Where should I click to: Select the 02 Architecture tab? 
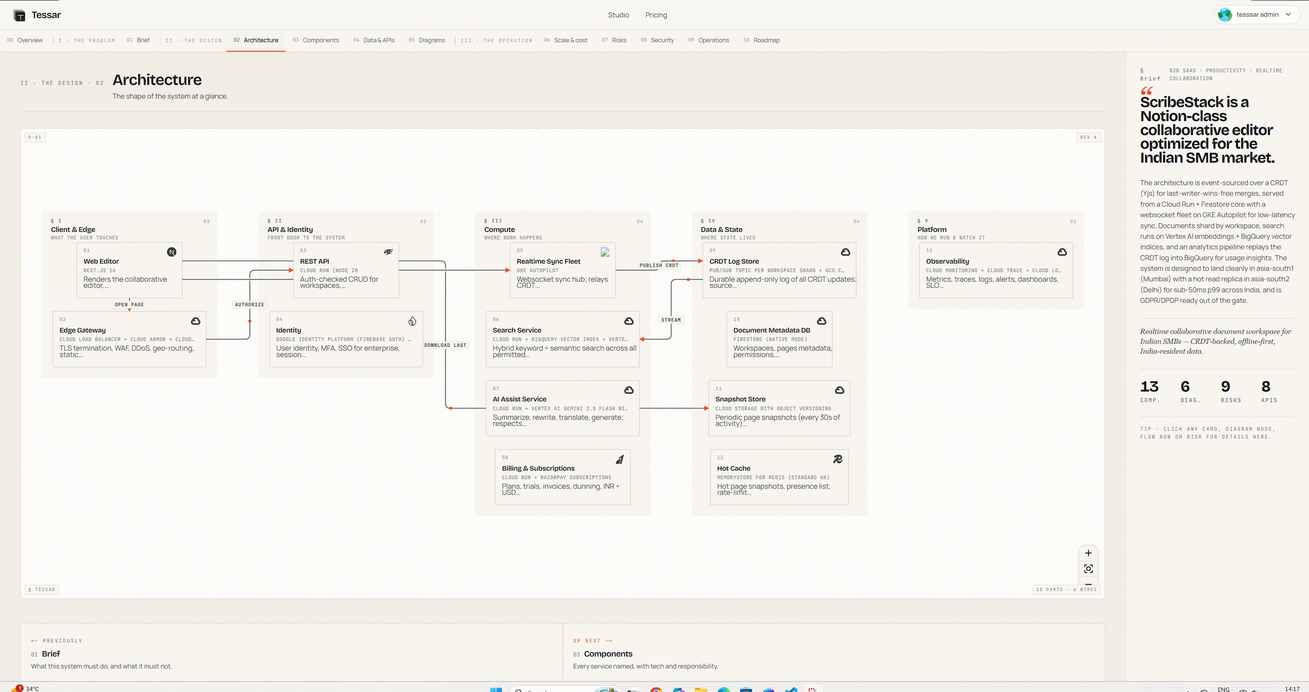point(256,40)
